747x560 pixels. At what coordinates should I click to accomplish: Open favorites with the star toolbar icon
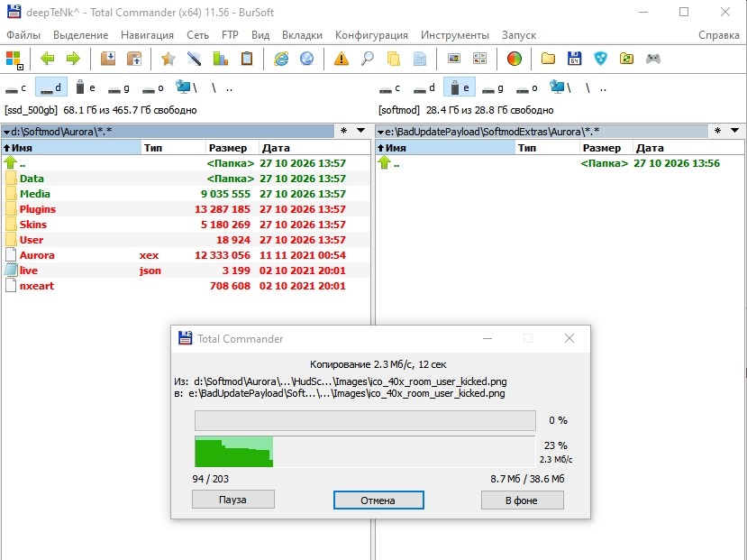tap(168, 59)
